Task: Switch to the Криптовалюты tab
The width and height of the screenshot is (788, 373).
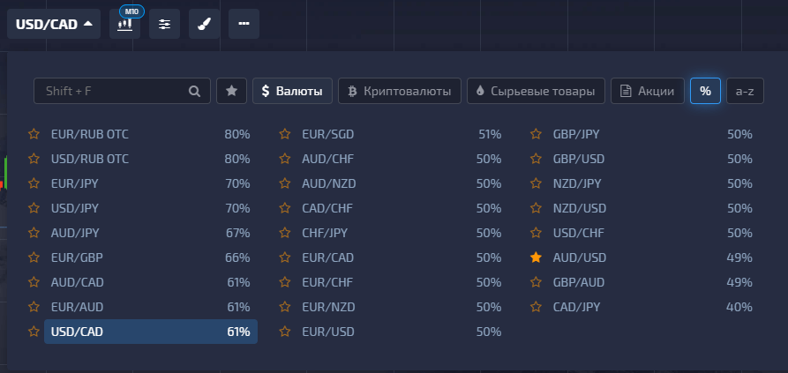Action: (x=400, y=91)
